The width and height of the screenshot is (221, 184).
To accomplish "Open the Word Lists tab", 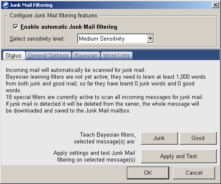I will point(116,56).
